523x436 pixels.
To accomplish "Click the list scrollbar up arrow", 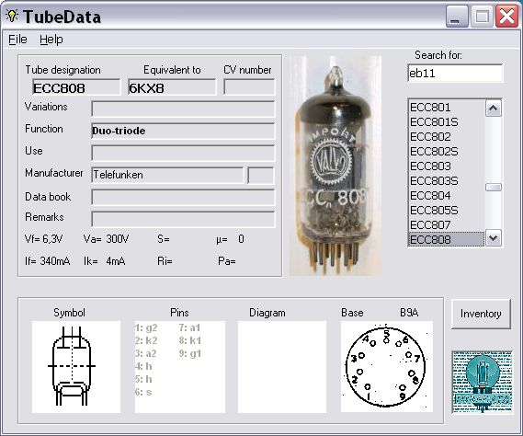I will (x=494, y=109).
